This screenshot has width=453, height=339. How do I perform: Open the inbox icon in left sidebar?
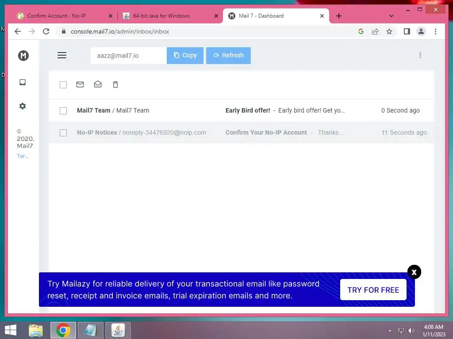[23, 83]
